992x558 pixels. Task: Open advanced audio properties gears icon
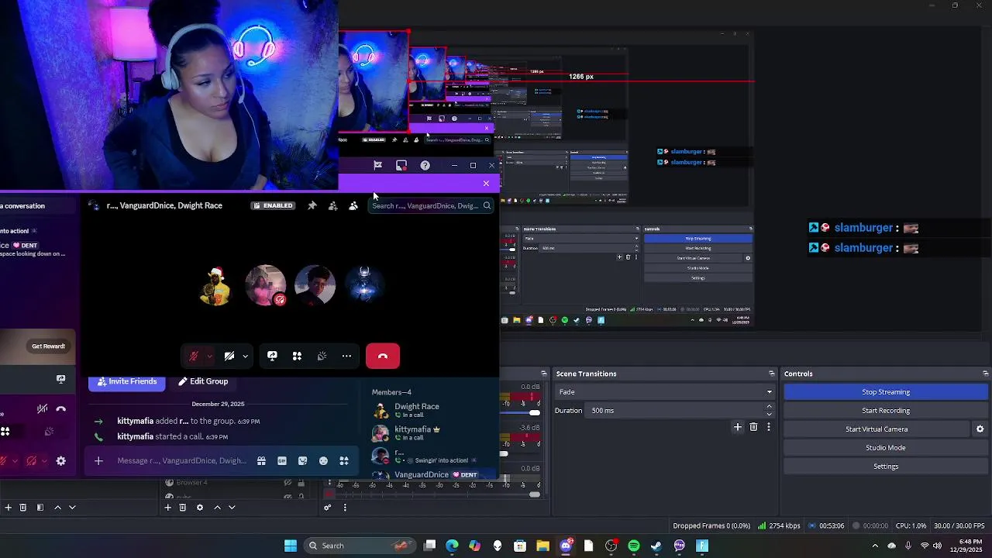click(x=327, y=508)
